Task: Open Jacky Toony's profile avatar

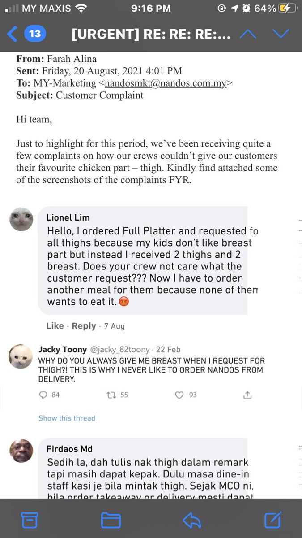Action: pos(21,356)
